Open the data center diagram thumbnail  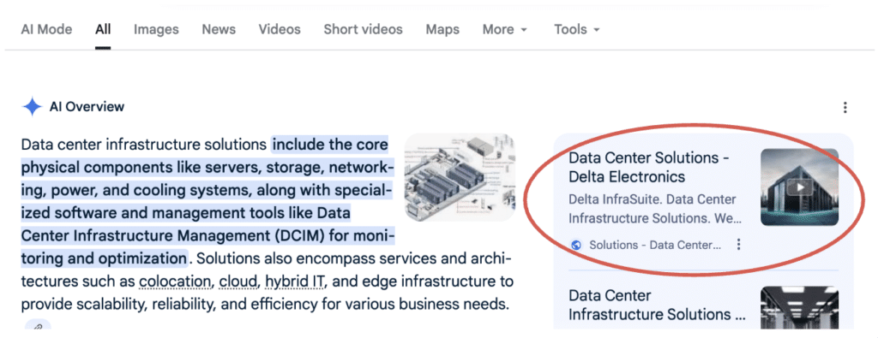pyautogui.click(x=460, y=177)
